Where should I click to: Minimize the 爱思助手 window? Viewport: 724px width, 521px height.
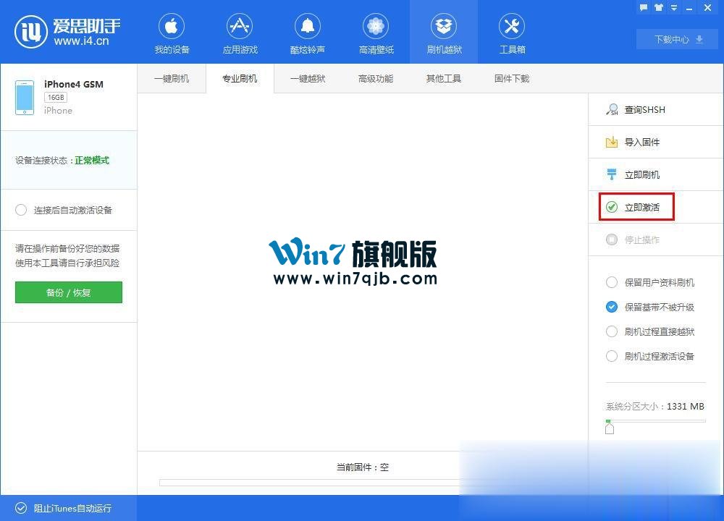click(689, 8)
